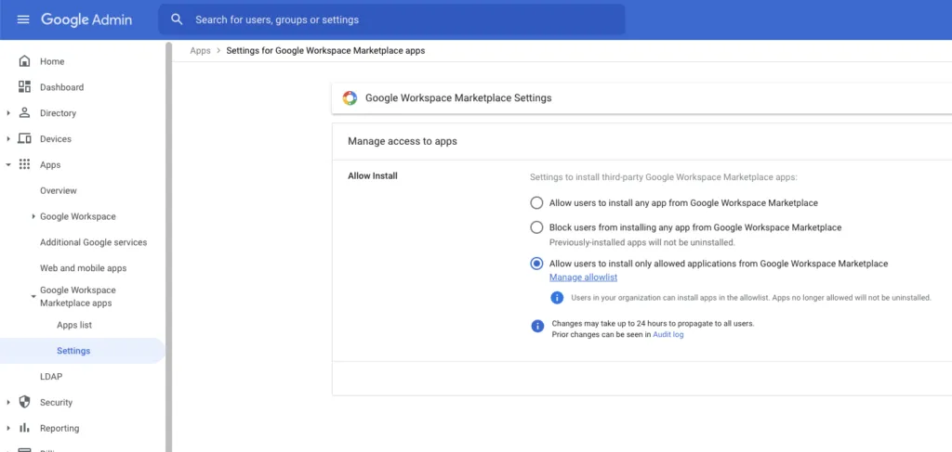Viewport: 952px width, 452px height.
Task: Click the Apps breadcrumb link
Action: tap(201, 51)
